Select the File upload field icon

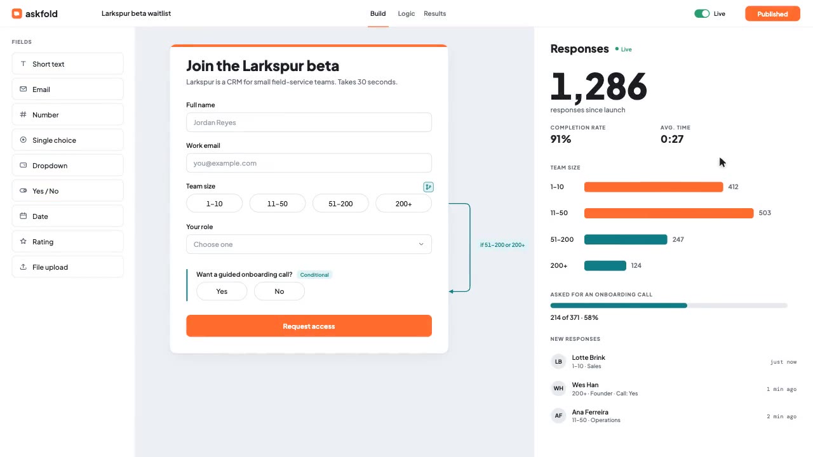(x=24, y=267)
